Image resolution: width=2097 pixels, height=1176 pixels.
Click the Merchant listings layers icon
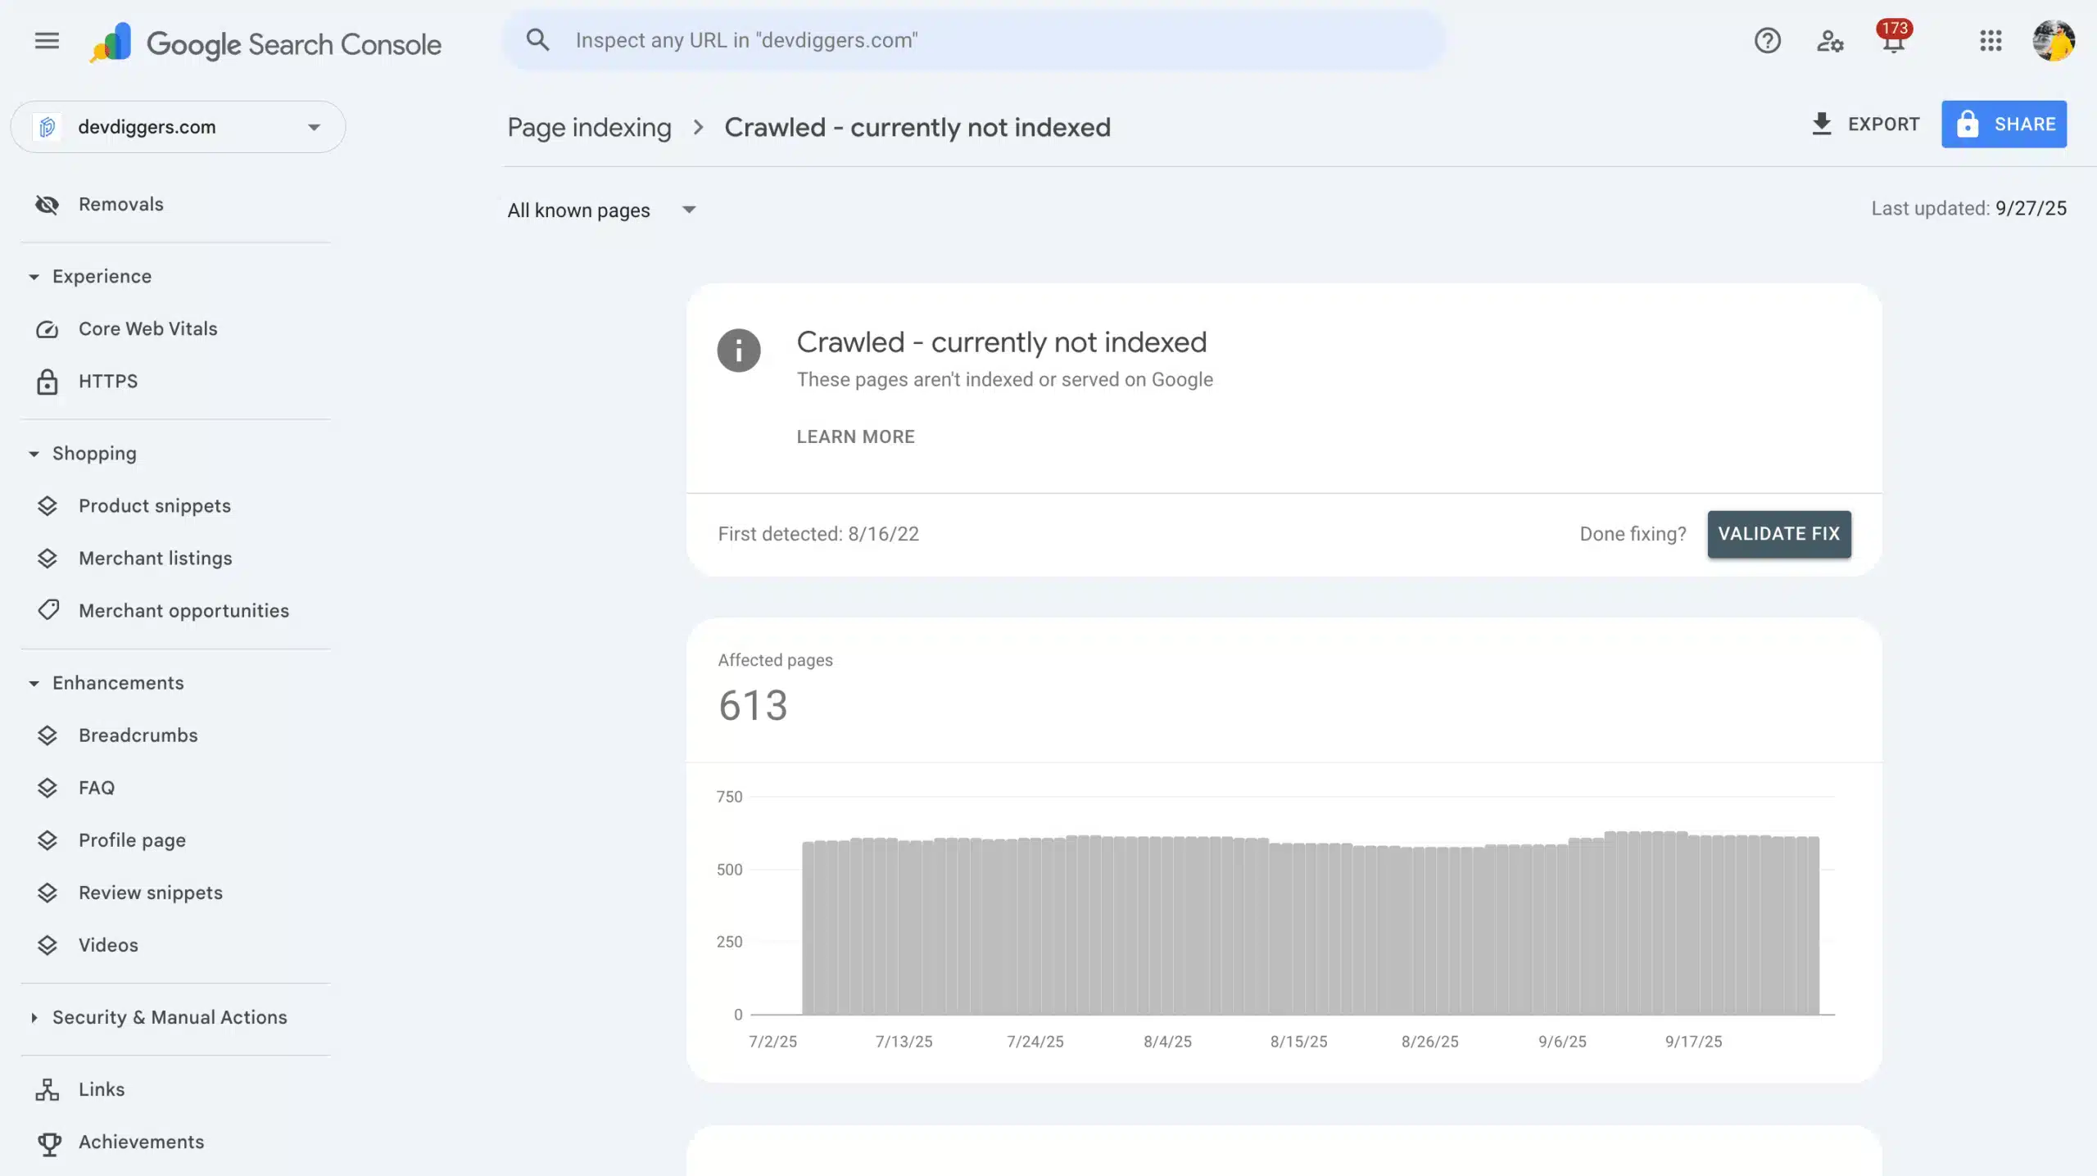47,559
